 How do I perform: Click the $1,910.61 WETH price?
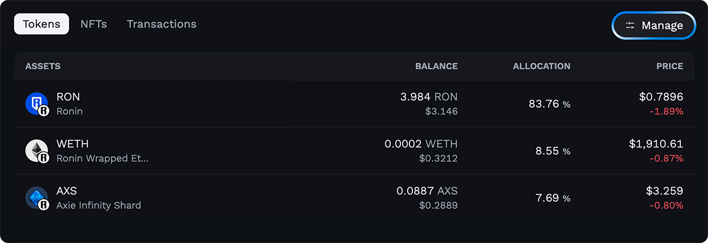pos(656,144)
